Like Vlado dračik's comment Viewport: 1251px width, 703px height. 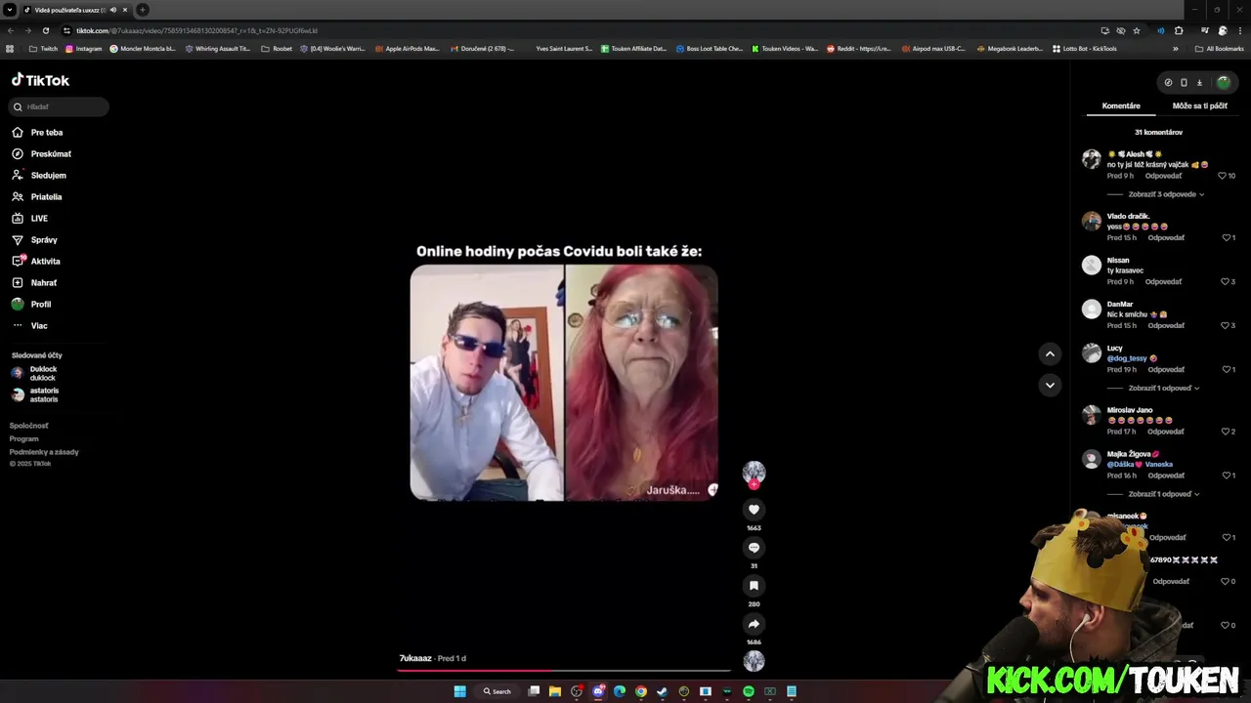(x=1227, y=237)
